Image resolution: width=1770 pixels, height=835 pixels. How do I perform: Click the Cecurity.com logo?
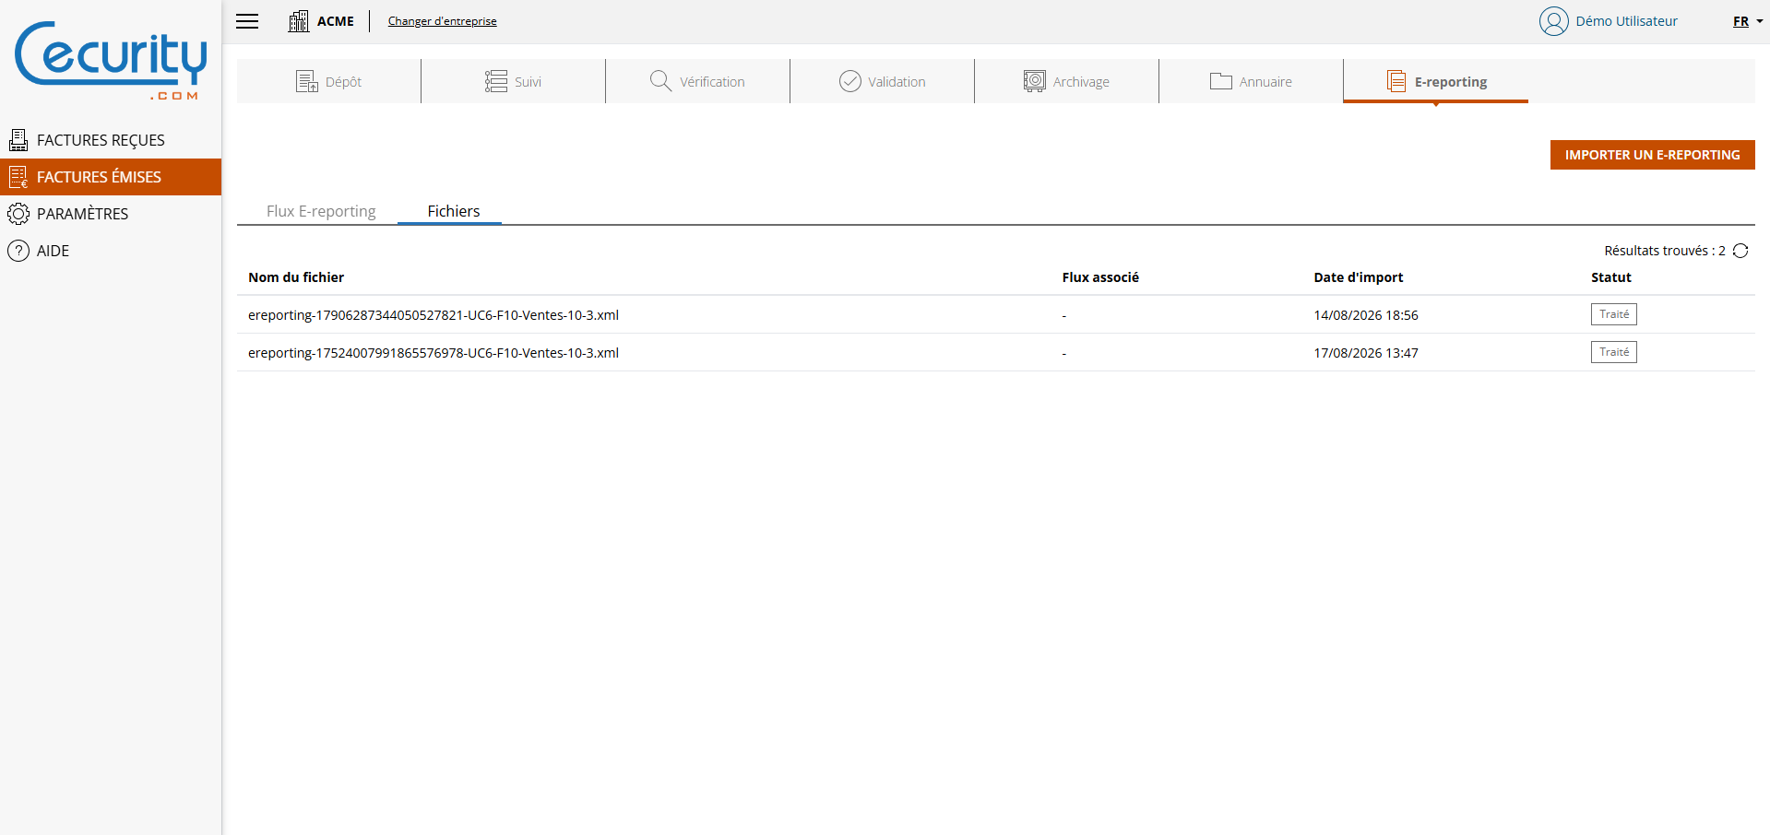(111, 60)
